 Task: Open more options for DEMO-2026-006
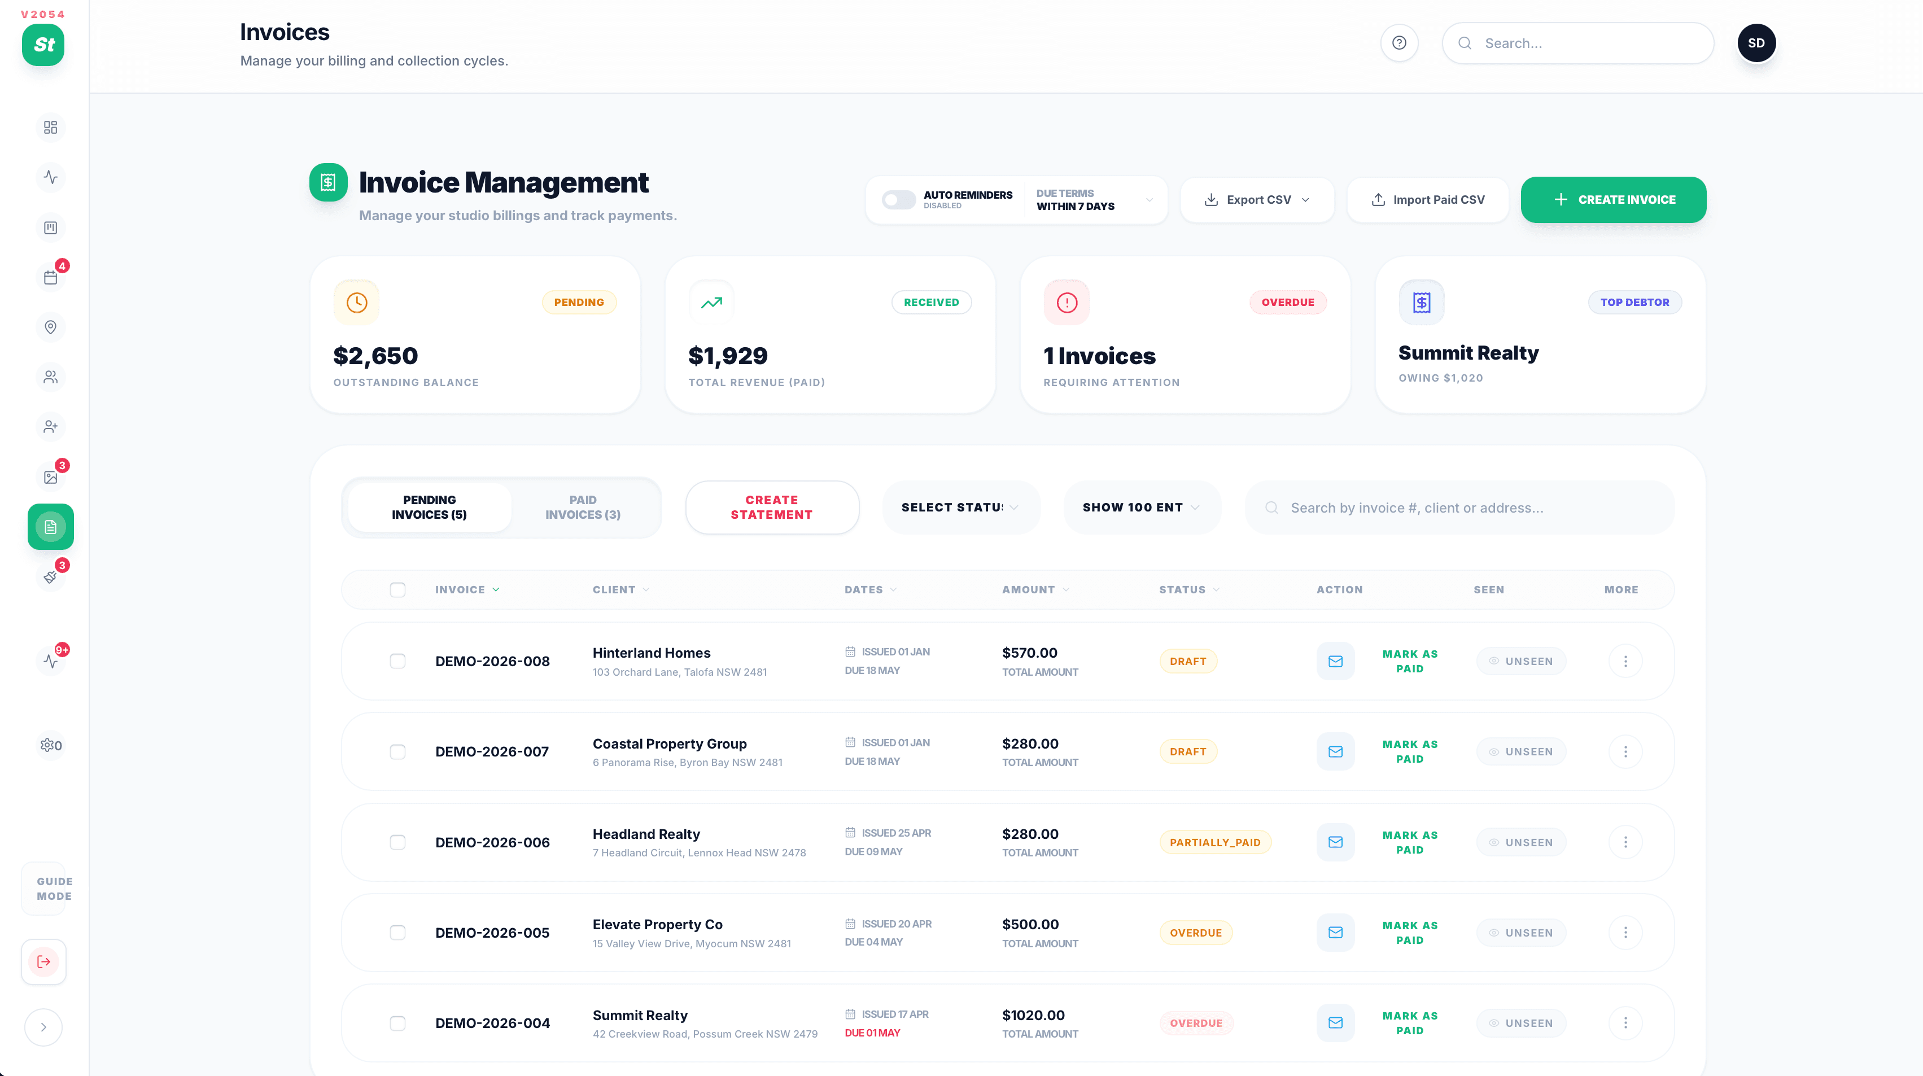point(1625,842)
